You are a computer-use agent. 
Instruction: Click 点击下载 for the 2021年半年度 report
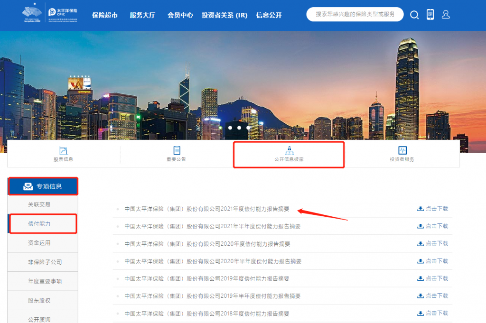(437, 226)
